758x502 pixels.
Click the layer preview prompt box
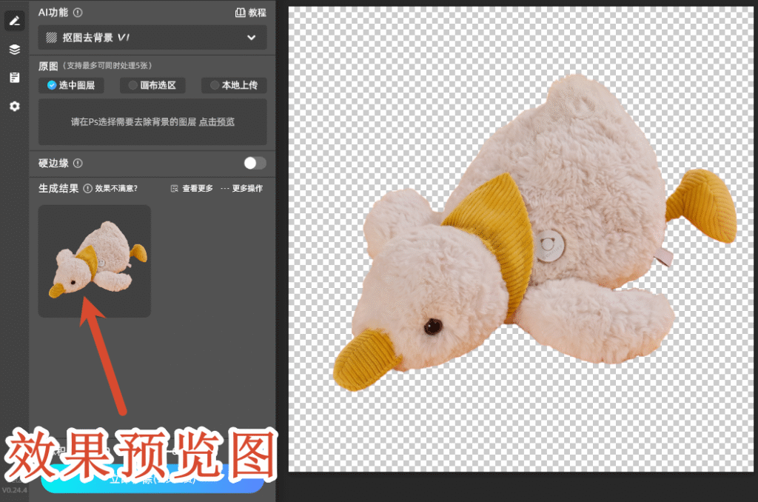click(152, 122)
